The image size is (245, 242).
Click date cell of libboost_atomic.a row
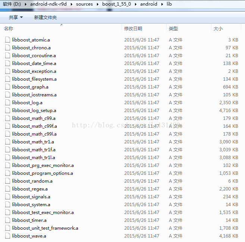point(142,40)
